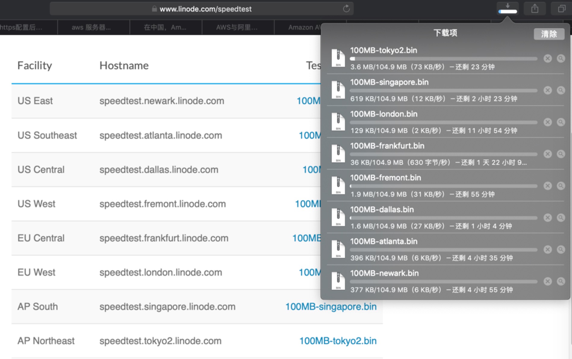
Task: Show all tabs using the tab overview icon
Action: click(x=561, y=8)
